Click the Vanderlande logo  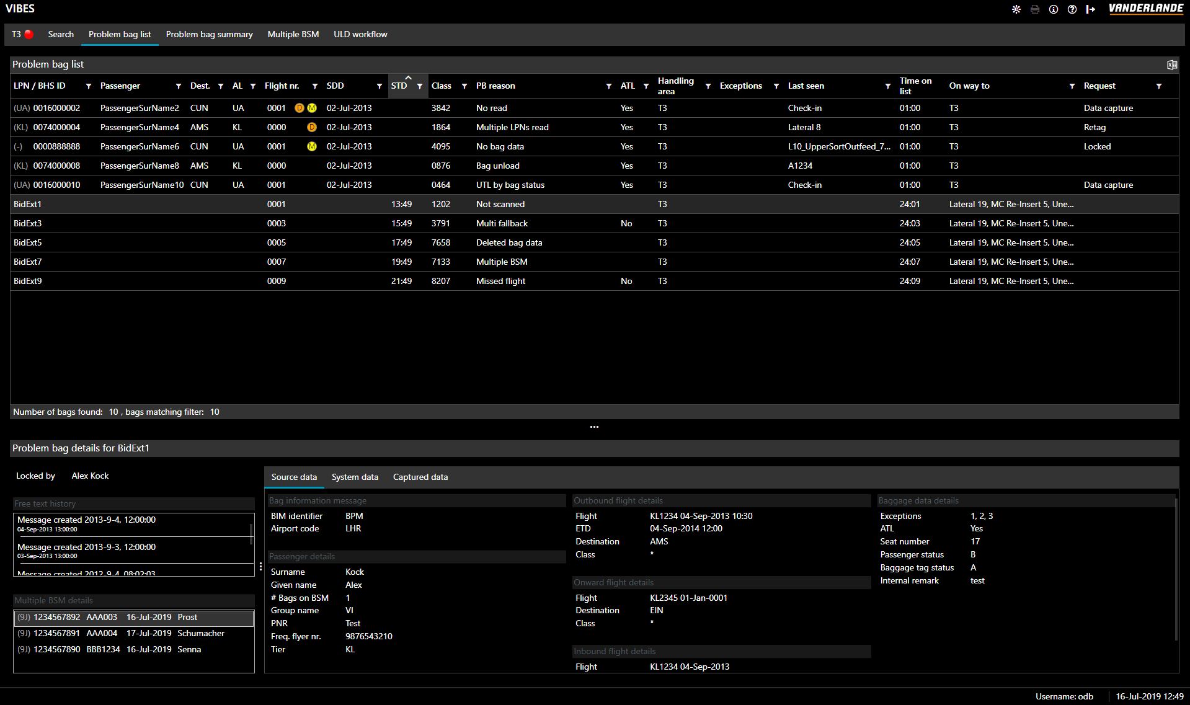click(1146, 9)
